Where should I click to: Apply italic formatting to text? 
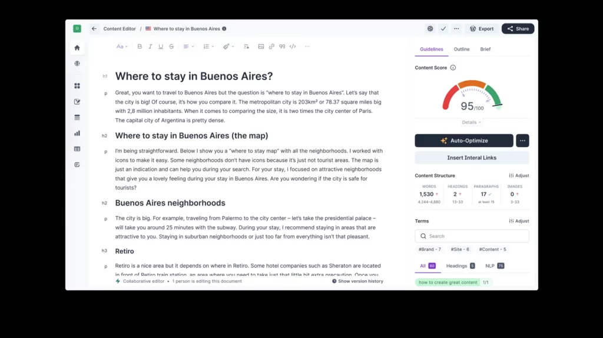pos(150,47)
